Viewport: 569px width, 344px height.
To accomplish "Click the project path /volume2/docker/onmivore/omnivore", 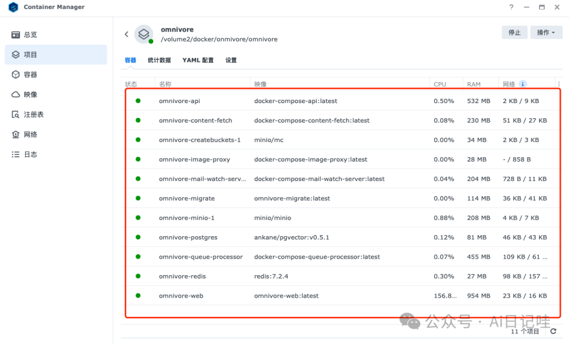I will pyautogui.click(x=219, y=39).
